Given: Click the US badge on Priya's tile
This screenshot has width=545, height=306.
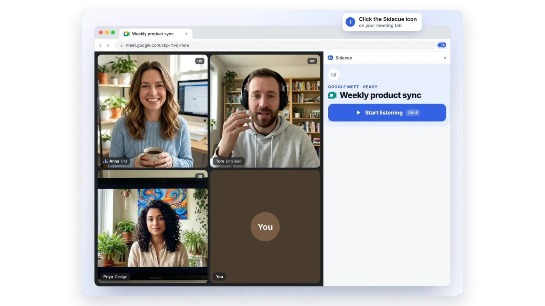Looking at the screenshot, I should (x=200, y=176).
